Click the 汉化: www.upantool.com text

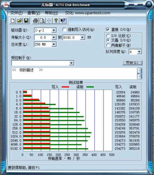click(x=87, y=13)
